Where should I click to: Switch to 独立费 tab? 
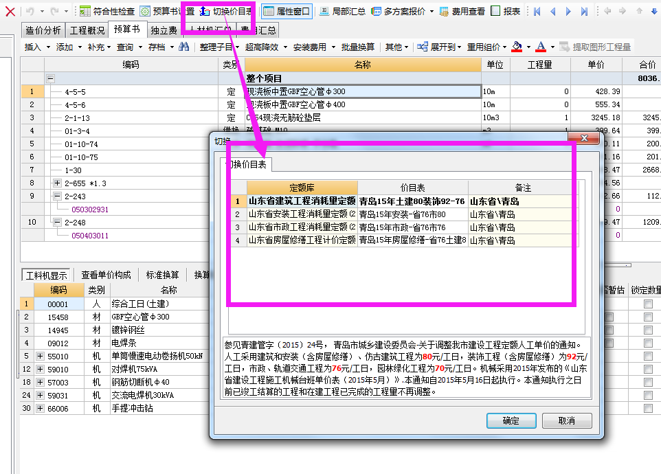tap(164, 30)
